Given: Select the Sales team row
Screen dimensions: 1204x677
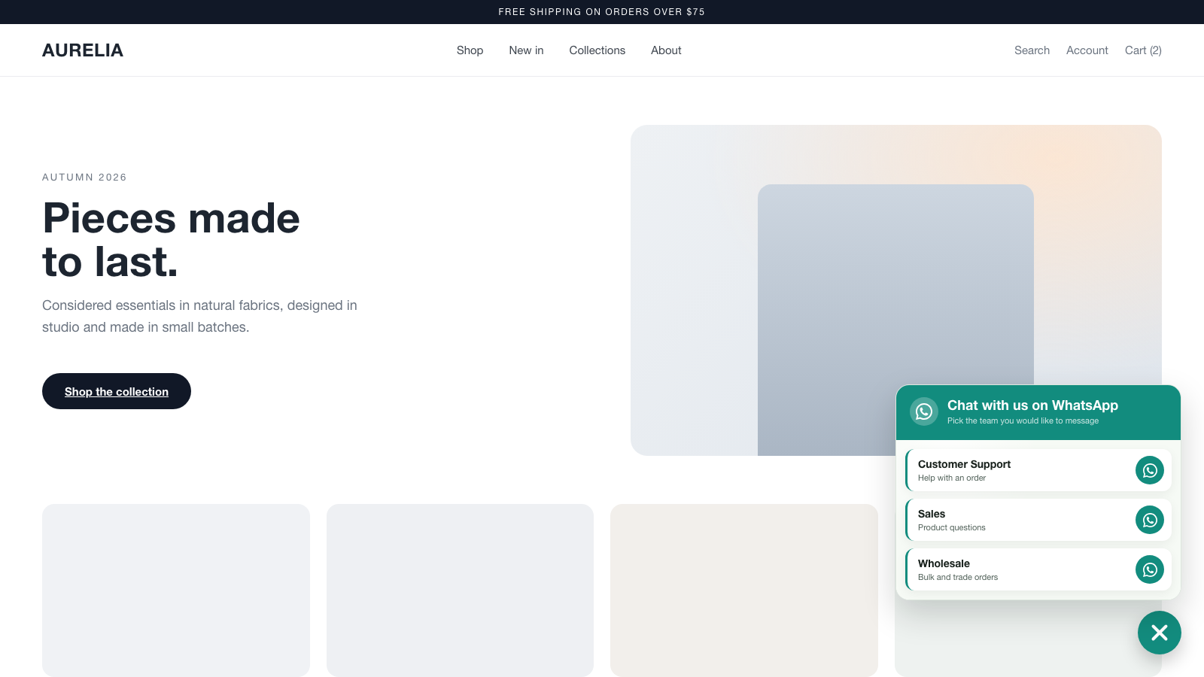Looking at the screenshot, I should pyautogui.click(x=1038, y=520).
